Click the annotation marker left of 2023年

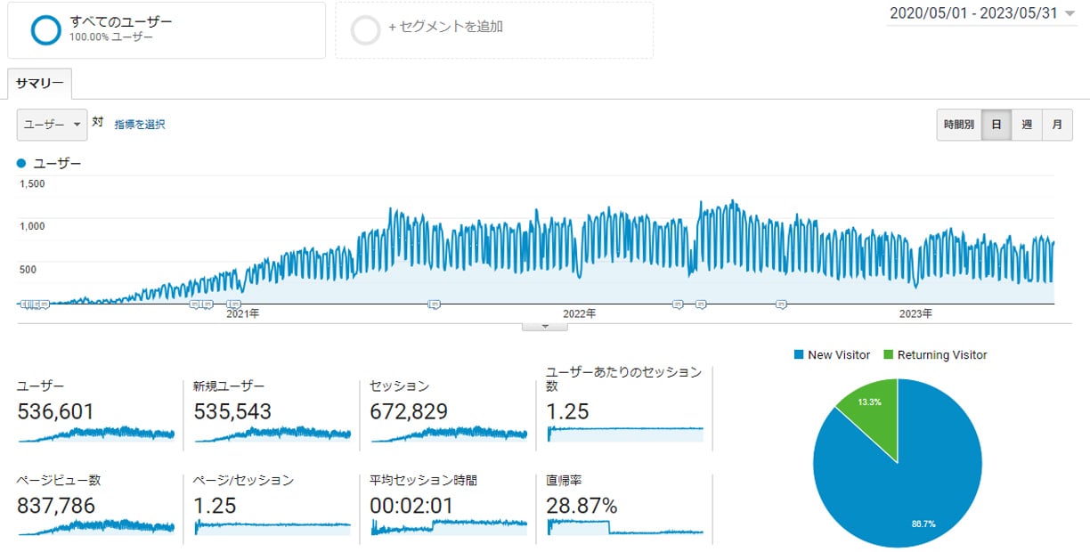point(780,305)
